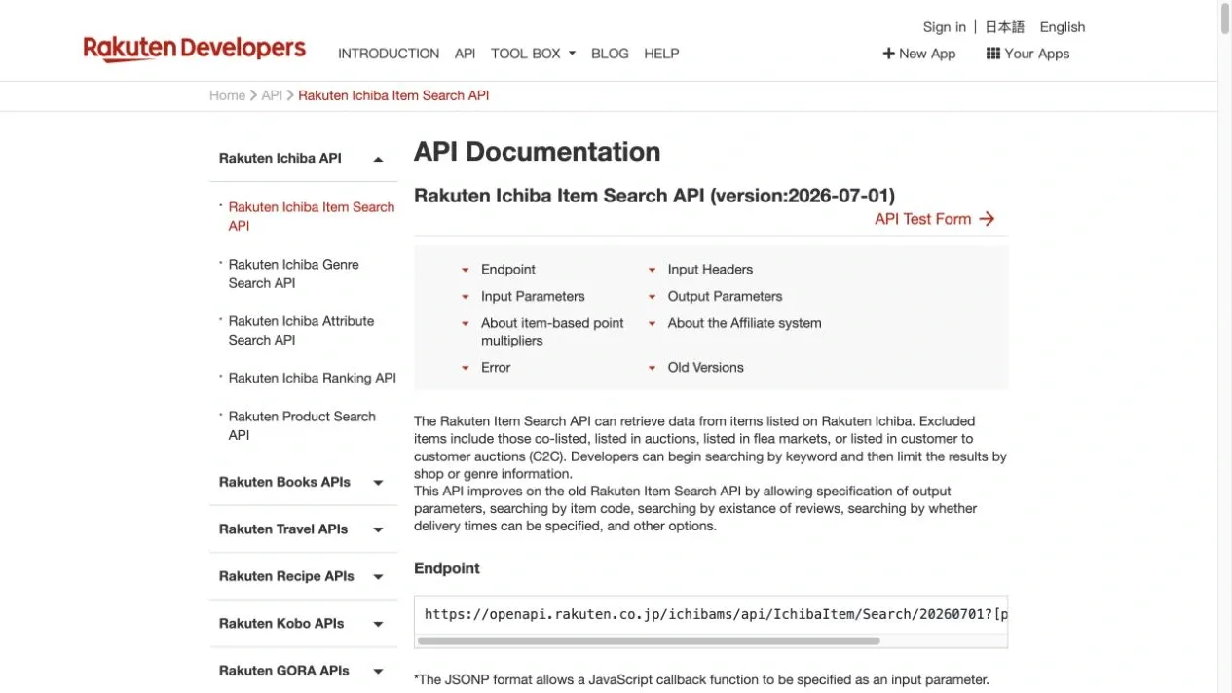Image resolution: width=1232 pixels, height=693 pixels.
Task: Open the HELP menu item
Action: (x=661, y=54)
